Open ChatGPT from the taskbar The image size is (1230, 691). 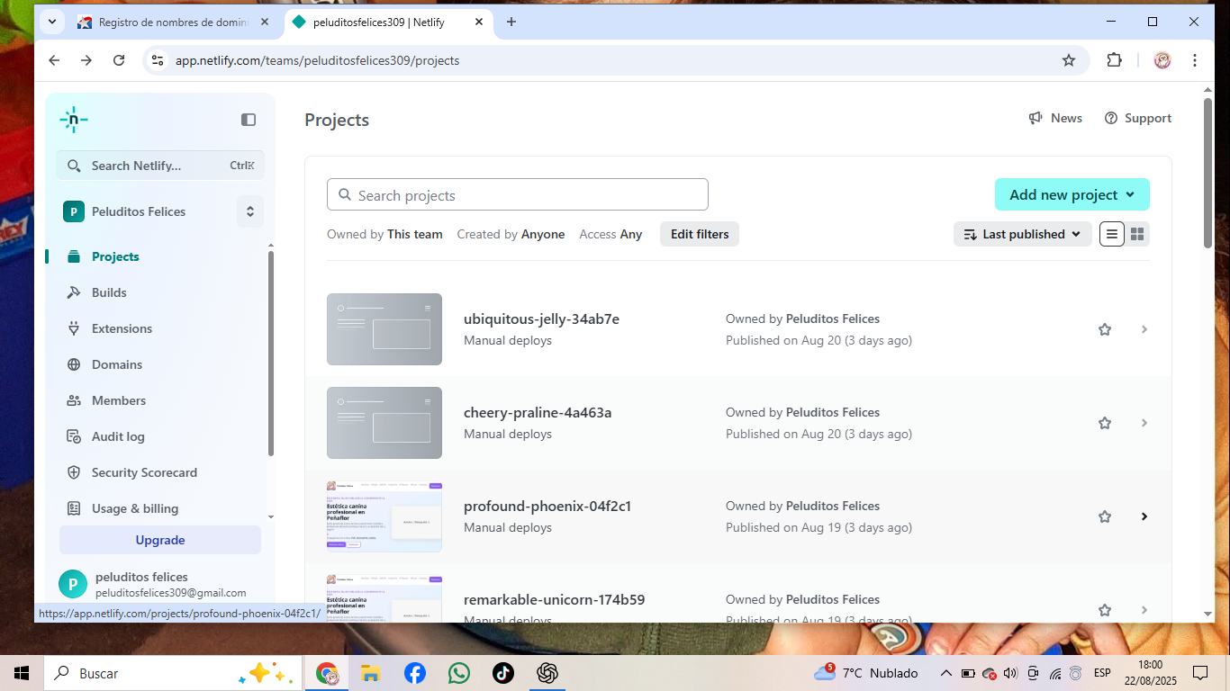pyautogui.click(x=547, y=673)
